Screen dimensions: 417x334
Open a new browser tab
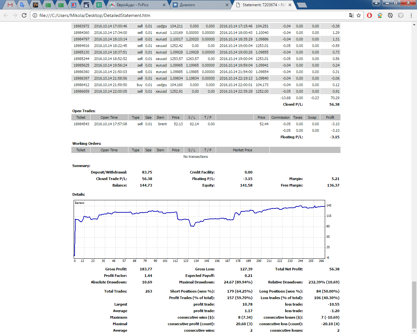(x=302, y=5)
